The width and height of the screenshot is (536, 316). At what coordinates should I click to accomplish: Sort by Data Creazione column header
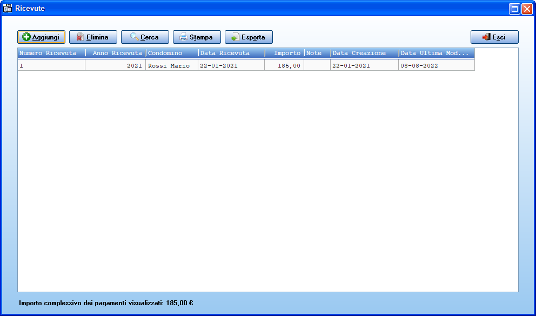[365, 53]
